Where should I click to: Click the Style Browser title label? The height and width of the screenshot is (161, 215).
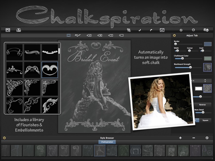107,138
